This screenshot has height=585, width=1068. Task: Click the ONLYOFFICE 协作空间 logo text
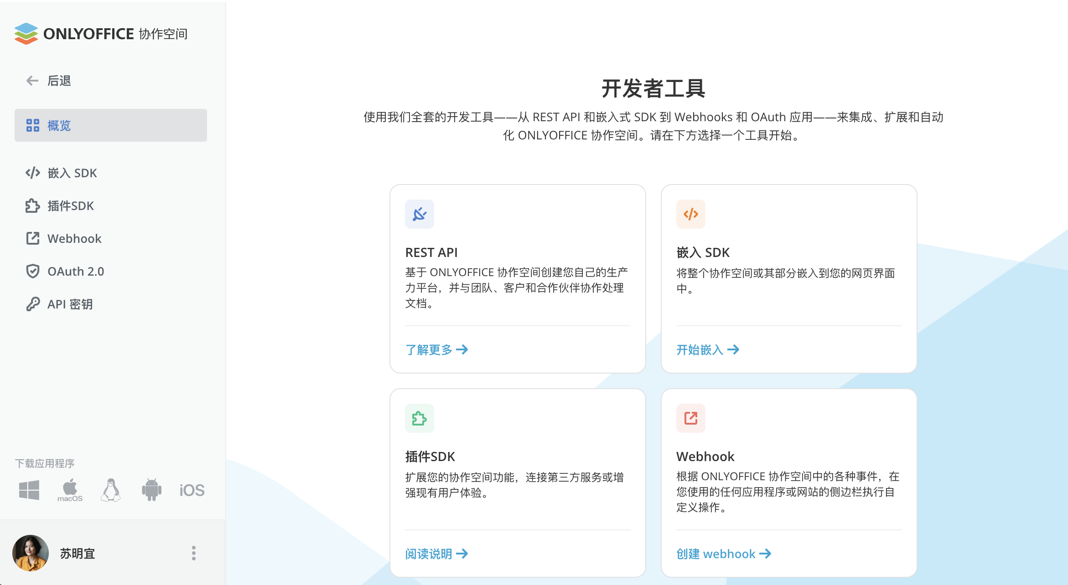[115, 34]
